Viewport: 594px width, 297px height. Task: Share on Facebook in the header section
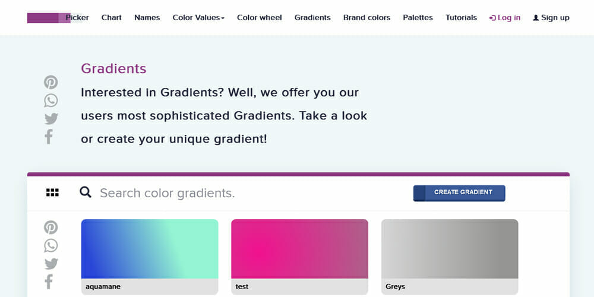point(49,137)
